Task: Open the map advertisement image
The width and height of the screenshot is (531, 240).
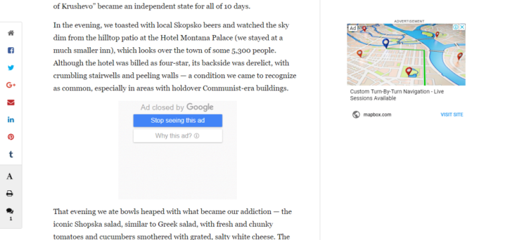Action: [406, 54]
